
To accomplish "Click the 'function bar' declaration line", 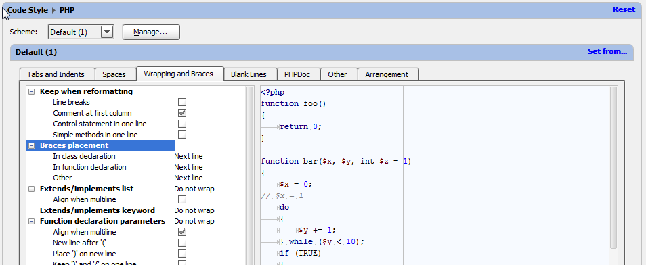I will point(336,162).
